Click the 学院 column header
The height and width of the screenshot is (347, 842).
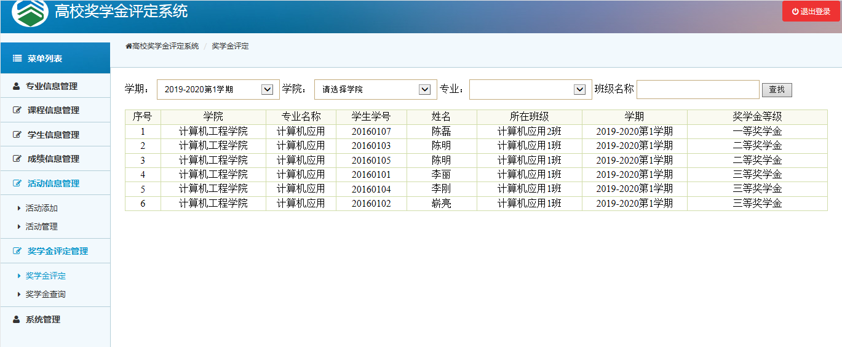point(213,117)
